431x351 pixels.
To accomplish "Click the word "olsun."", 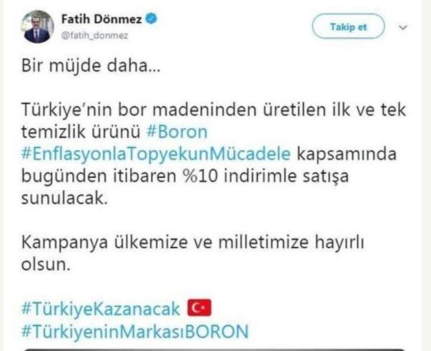I will point(46,264).
